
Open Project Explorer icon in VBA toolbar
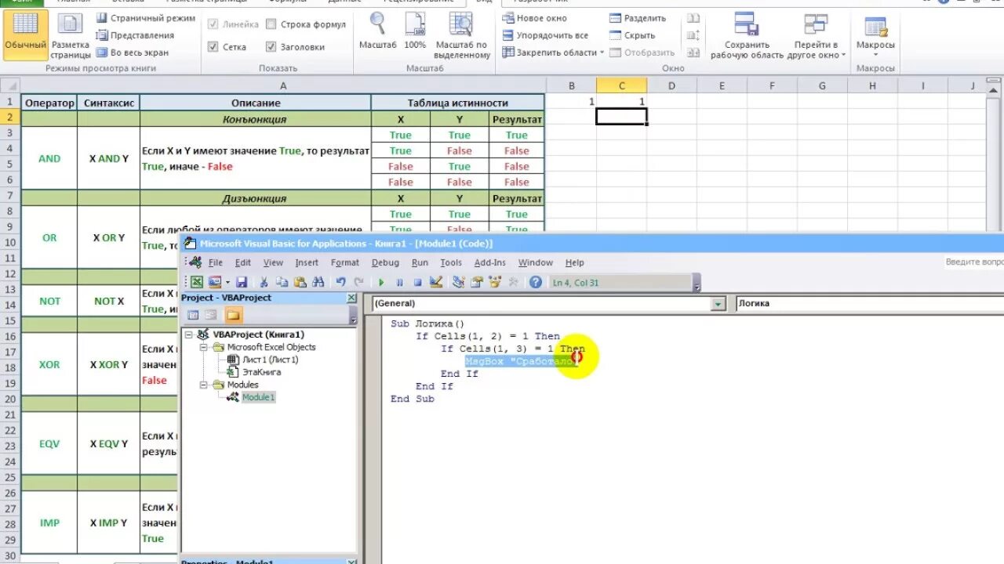[459, 282]
